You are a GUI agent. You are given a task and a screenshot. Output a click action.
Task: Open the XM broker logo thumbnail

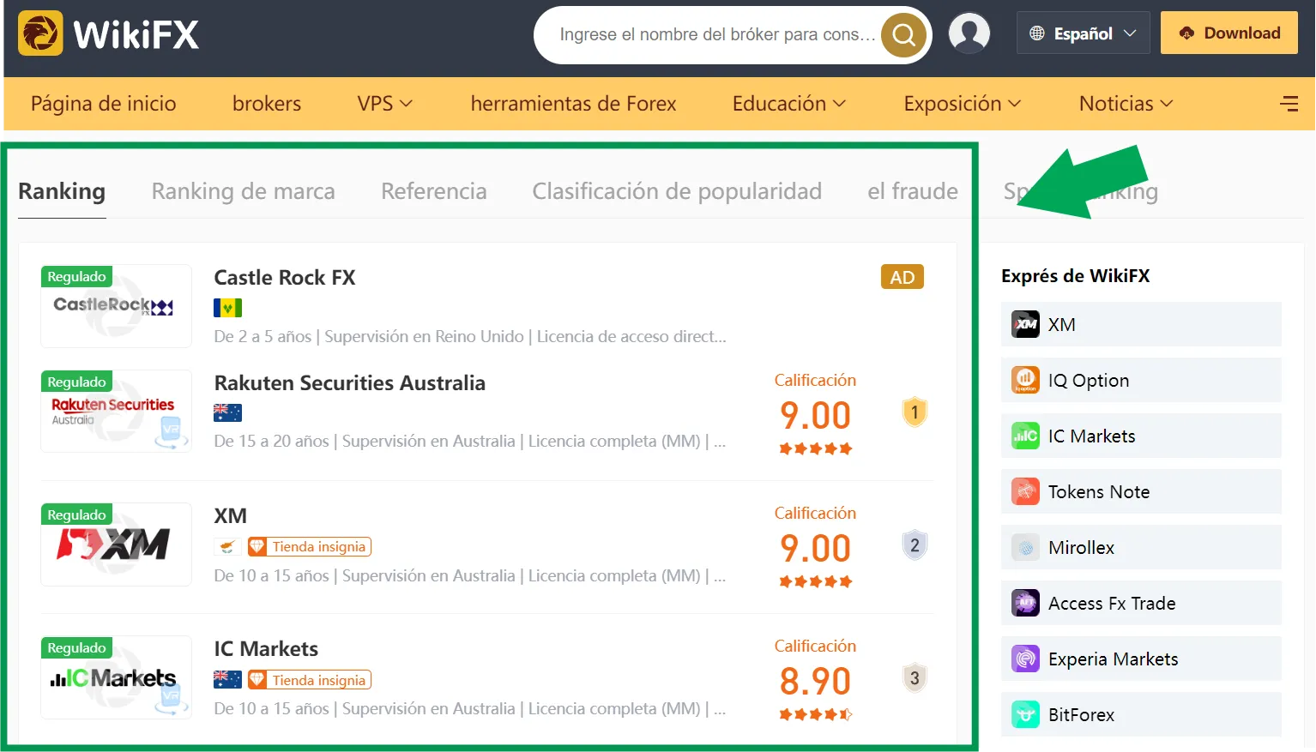[116, 544]
